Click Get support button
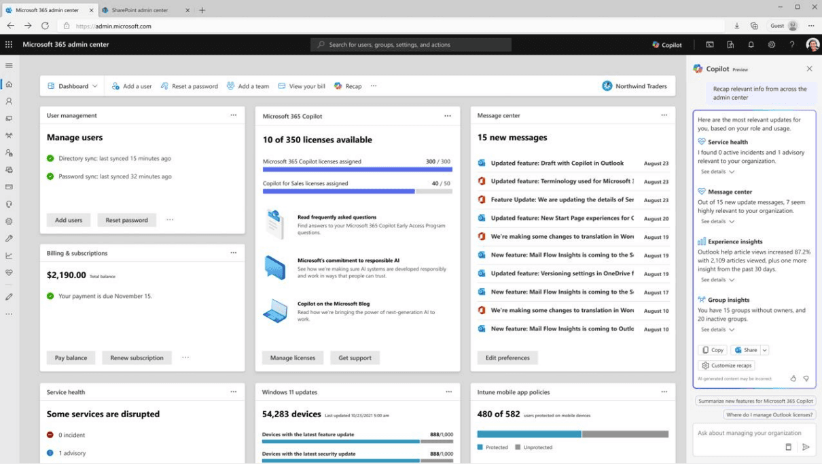The image size is (822, 464). coord(355,357)
